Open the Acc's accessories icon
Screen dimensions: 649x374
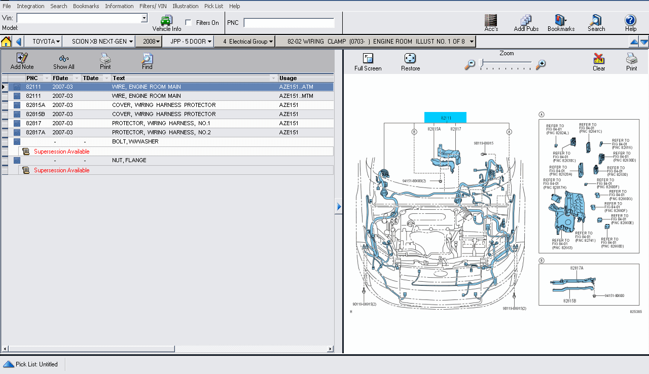pyautogui.click(x=491, y=20)
